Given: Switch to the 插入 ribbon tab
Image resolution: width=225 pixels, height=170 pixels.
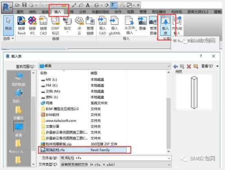Looking at the screenshot, I should pyautogui.click(x=58, y=12).
